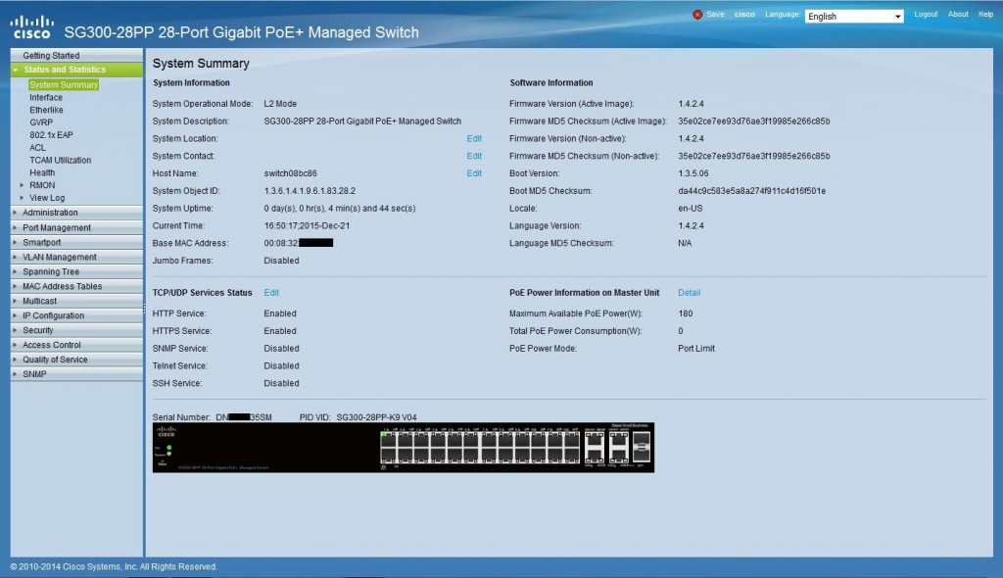Image resolution: width=1003 pixels, height=578 pixels.
Task: Open PoE Power Information Detail link
Action: 689,293
